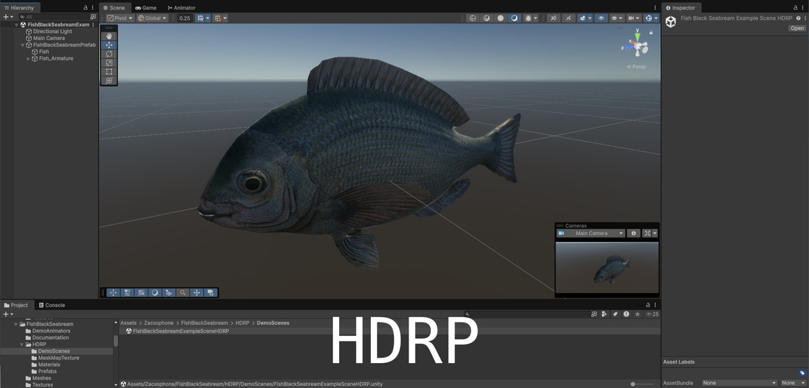Screen dimensions: 809x388
Task: Click the first icon in bottom overlay toolbar
Action: pyautogui.click(x=113, y=293)
